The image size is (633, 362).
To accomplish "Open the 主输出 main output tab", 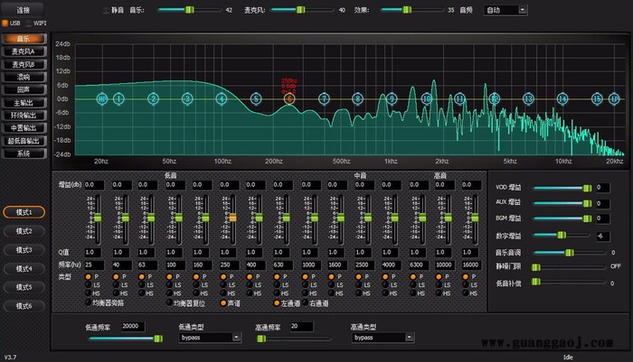I will 24,103.
